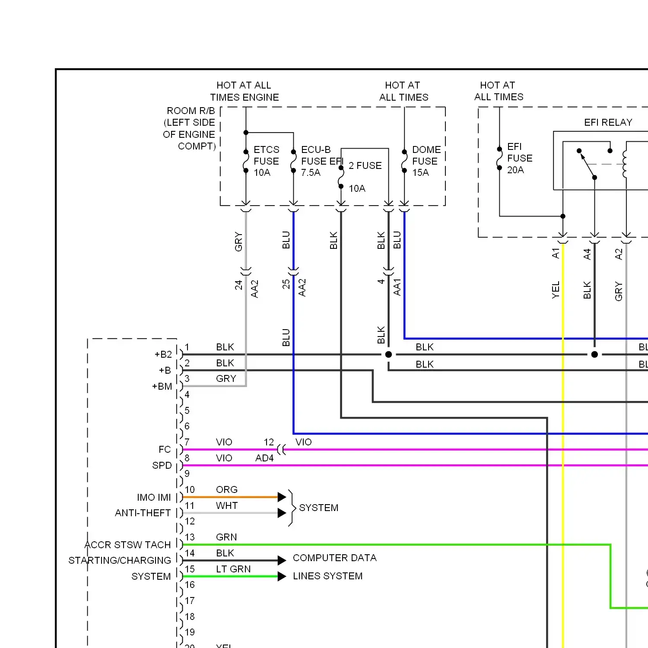Click the LT GRN wire label
648x648 pixels.
233,569
